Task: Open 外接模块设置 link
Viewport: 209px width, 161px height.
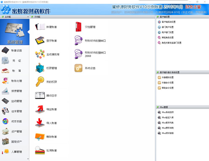Action: tap(168, 78)
